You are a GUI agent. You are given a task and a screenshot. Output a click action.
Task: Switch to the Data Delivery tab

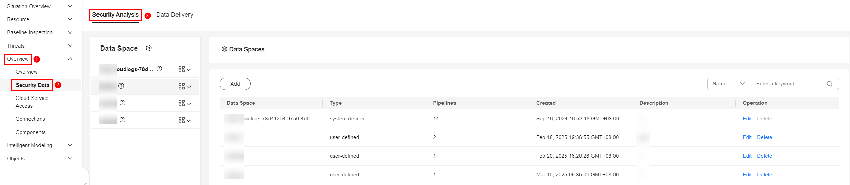(174, 15)
